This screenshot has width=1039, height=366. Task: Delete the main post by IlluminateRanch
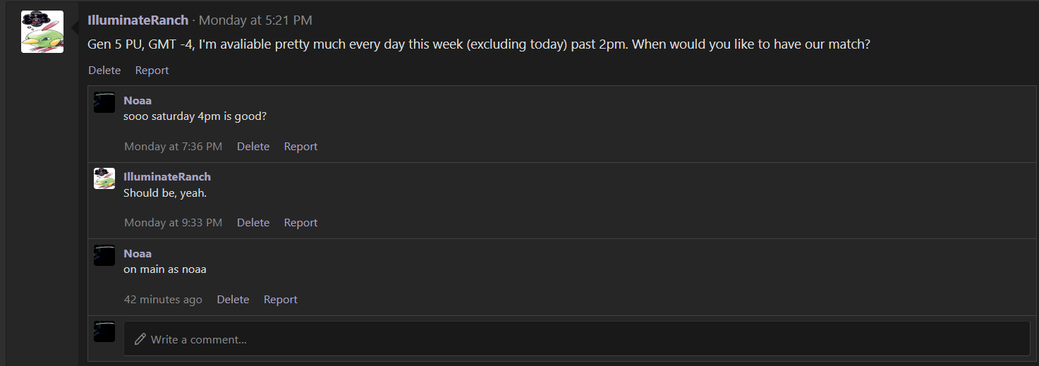pos(104,71)
